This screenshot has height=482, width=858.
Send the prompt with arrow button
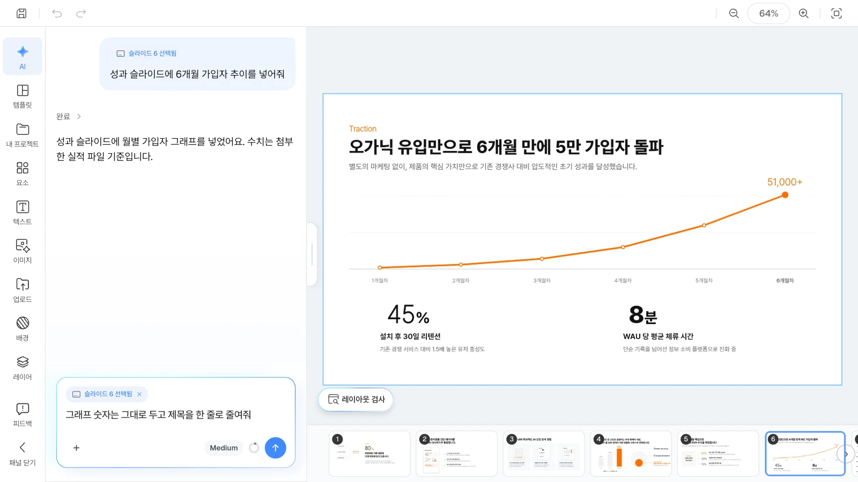pos(275,448)
